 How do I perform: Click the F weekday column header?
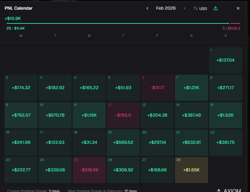[x=157, y=36]
